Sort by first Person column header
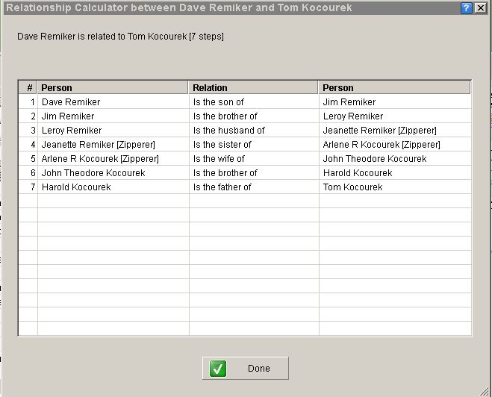 click(113, 87)
